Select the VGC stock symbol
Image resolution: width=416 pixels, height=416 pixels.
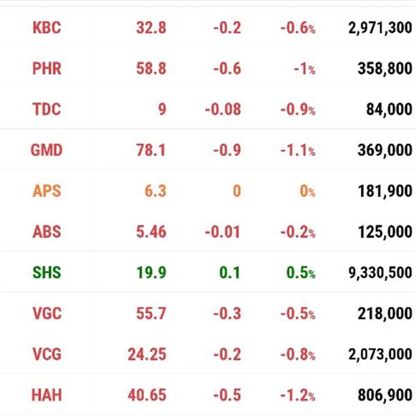pyautogui.click(x=47, y=313)
